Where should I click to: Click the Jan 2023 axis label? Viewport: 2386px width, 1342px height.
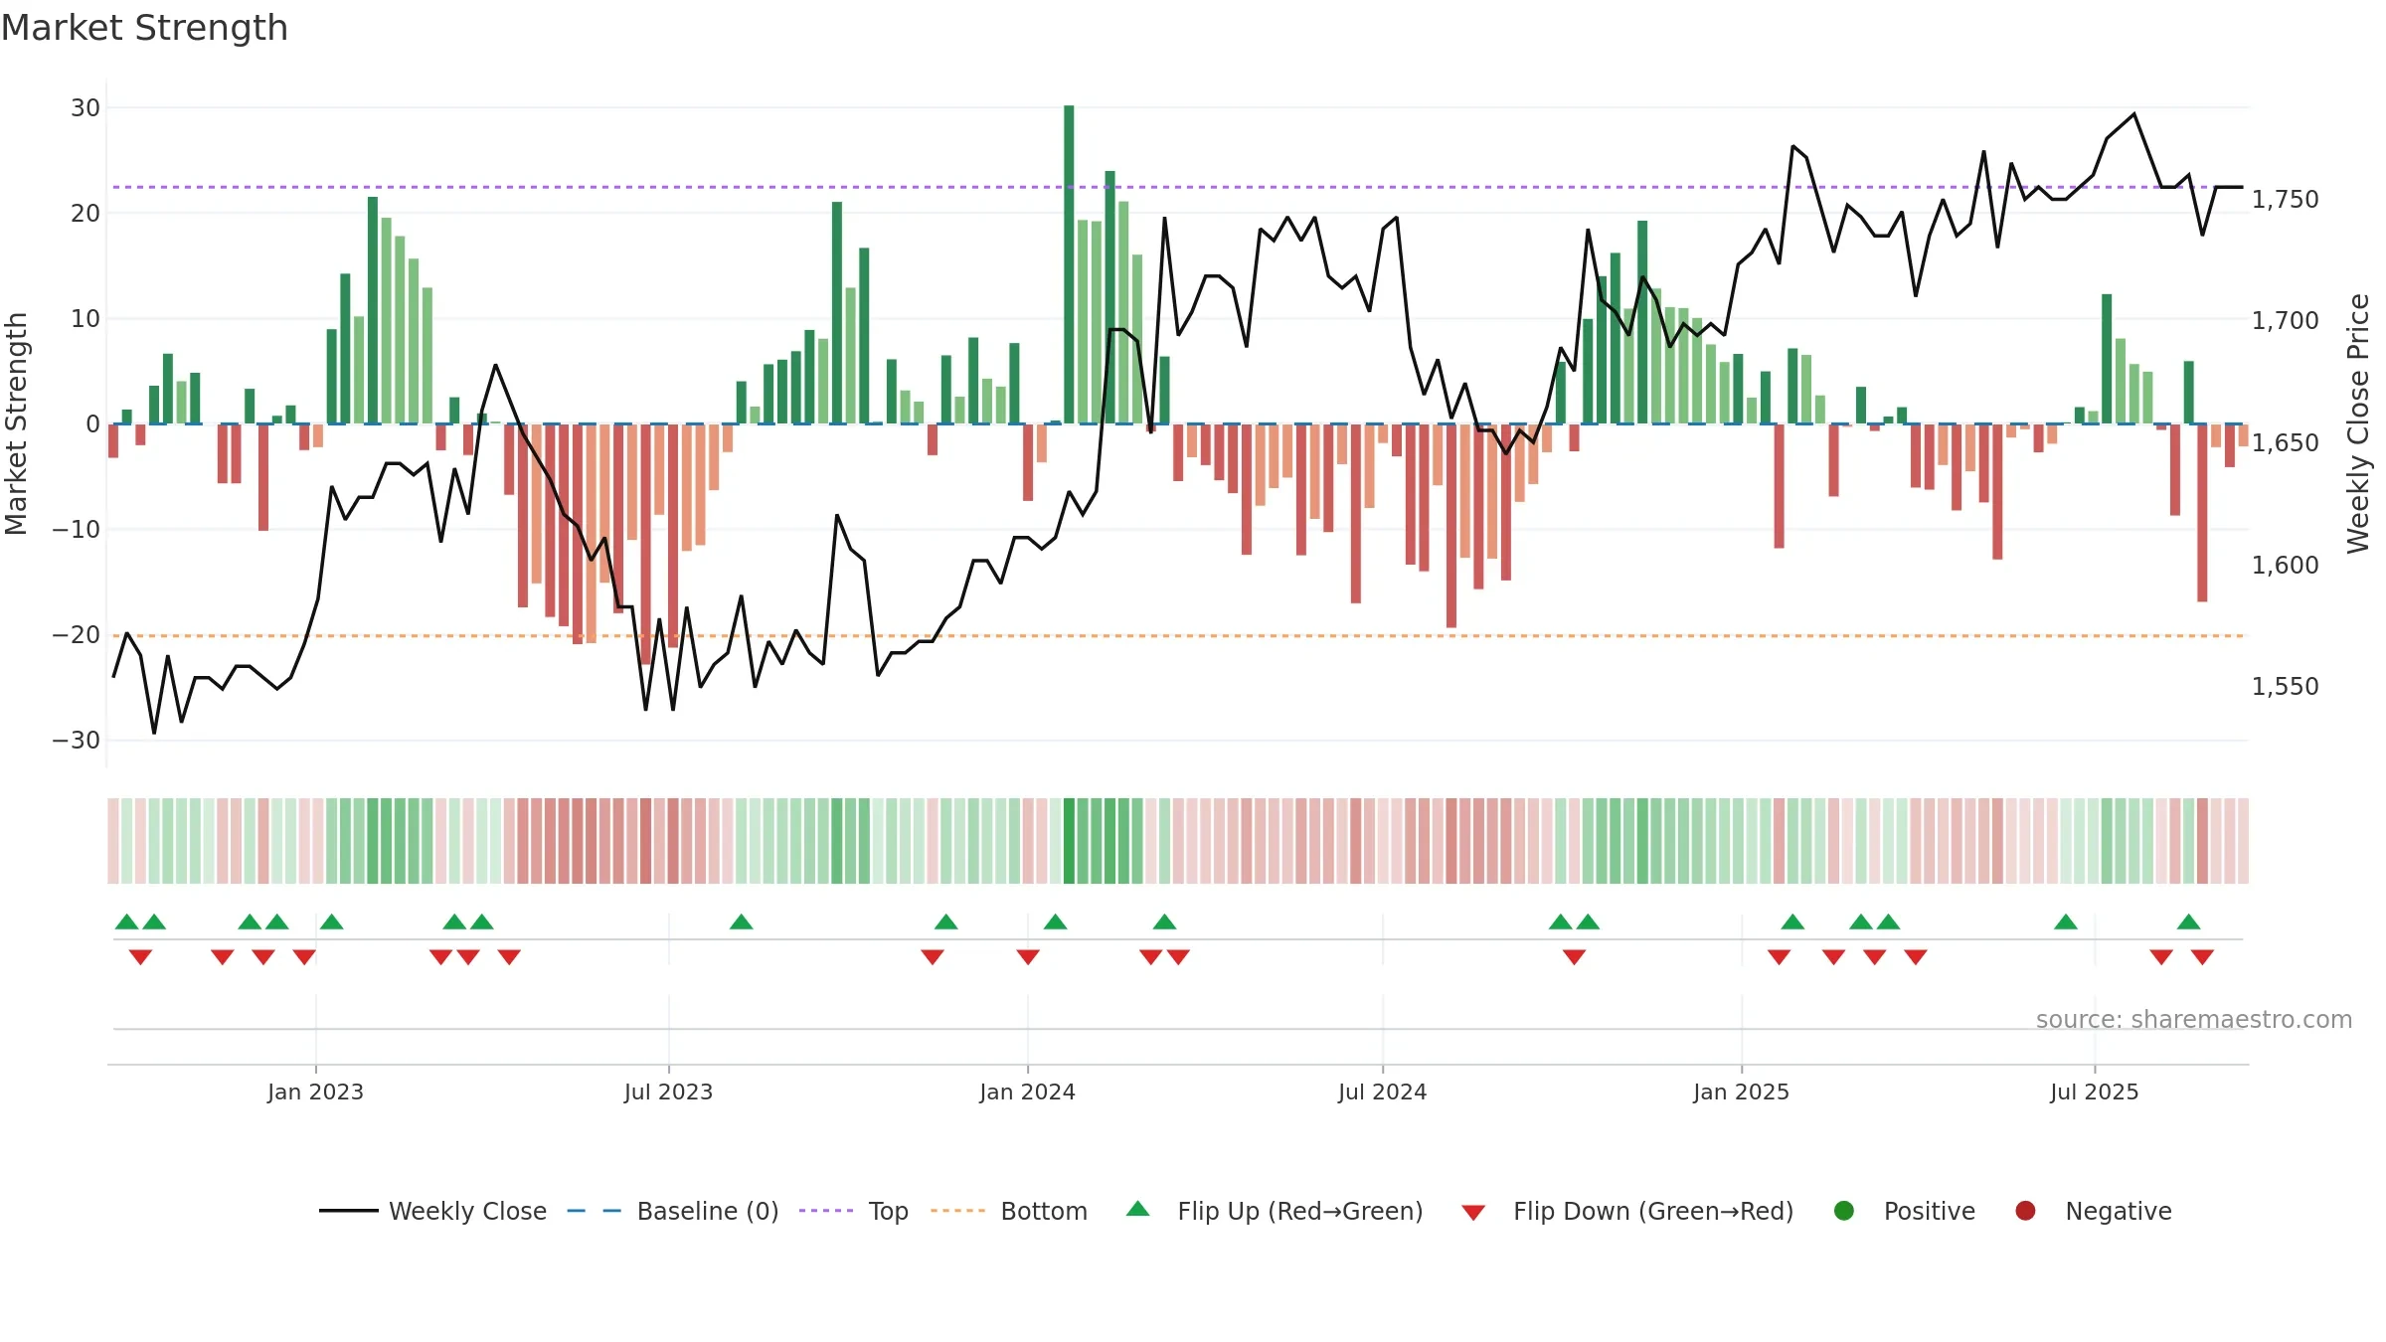(x=315, y=1091)
